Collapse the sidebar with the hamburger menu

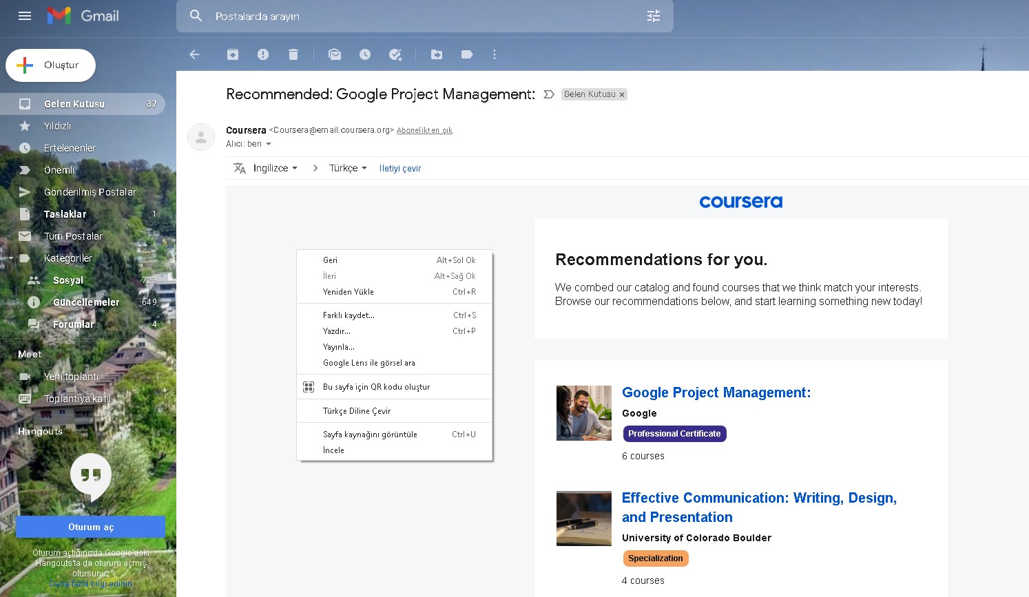[x=24, y=16]
